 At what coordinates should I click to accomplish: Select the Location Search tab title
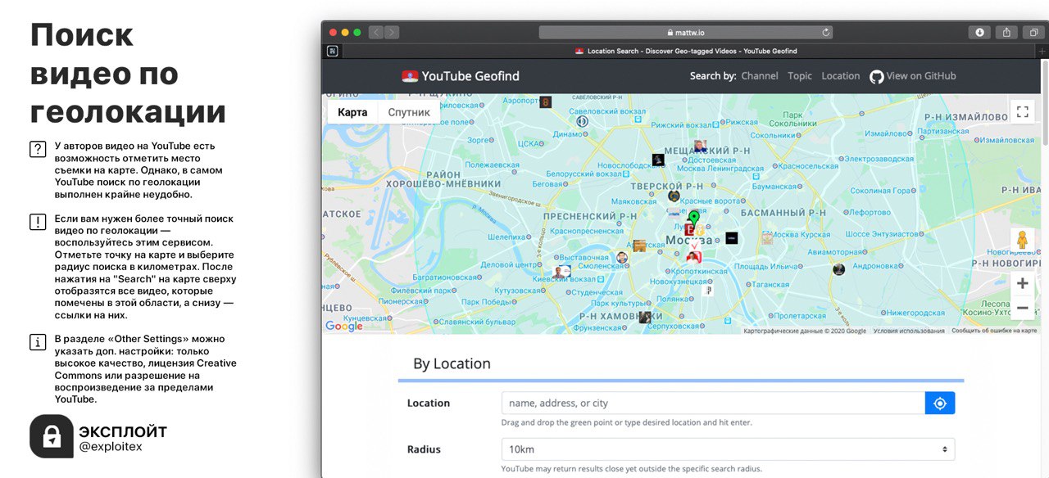click(x=692, y=51)
